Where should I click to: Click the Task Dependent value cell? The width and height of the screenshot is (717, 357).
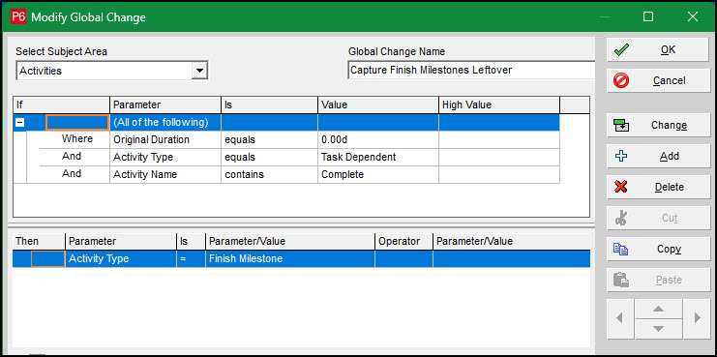pyautogui.click(x=378, y=158)
